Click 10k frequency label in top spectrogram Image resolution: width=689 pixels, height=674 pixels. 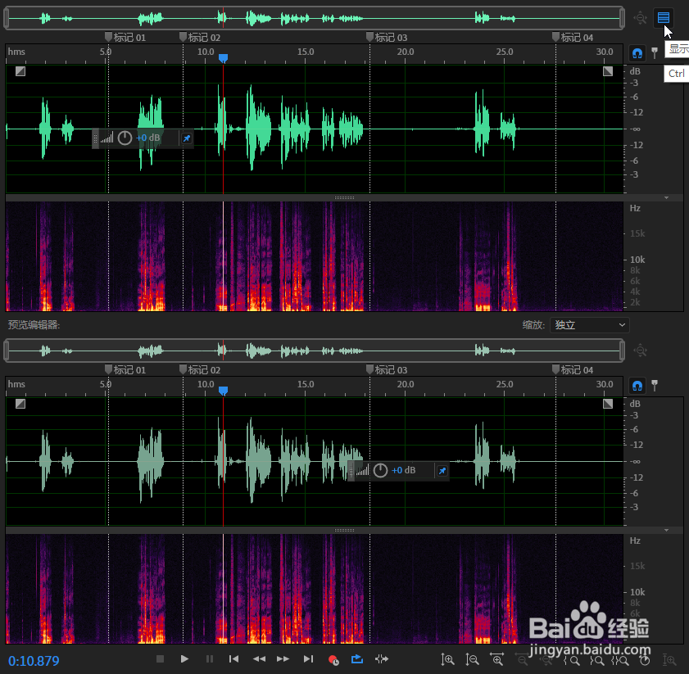click(637, 260)
